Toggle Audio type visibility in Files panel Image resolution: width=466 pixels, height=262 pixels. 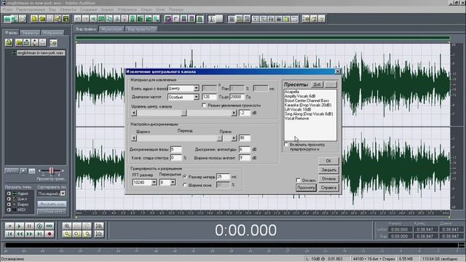pyautogui.click(x=9, y=194)
